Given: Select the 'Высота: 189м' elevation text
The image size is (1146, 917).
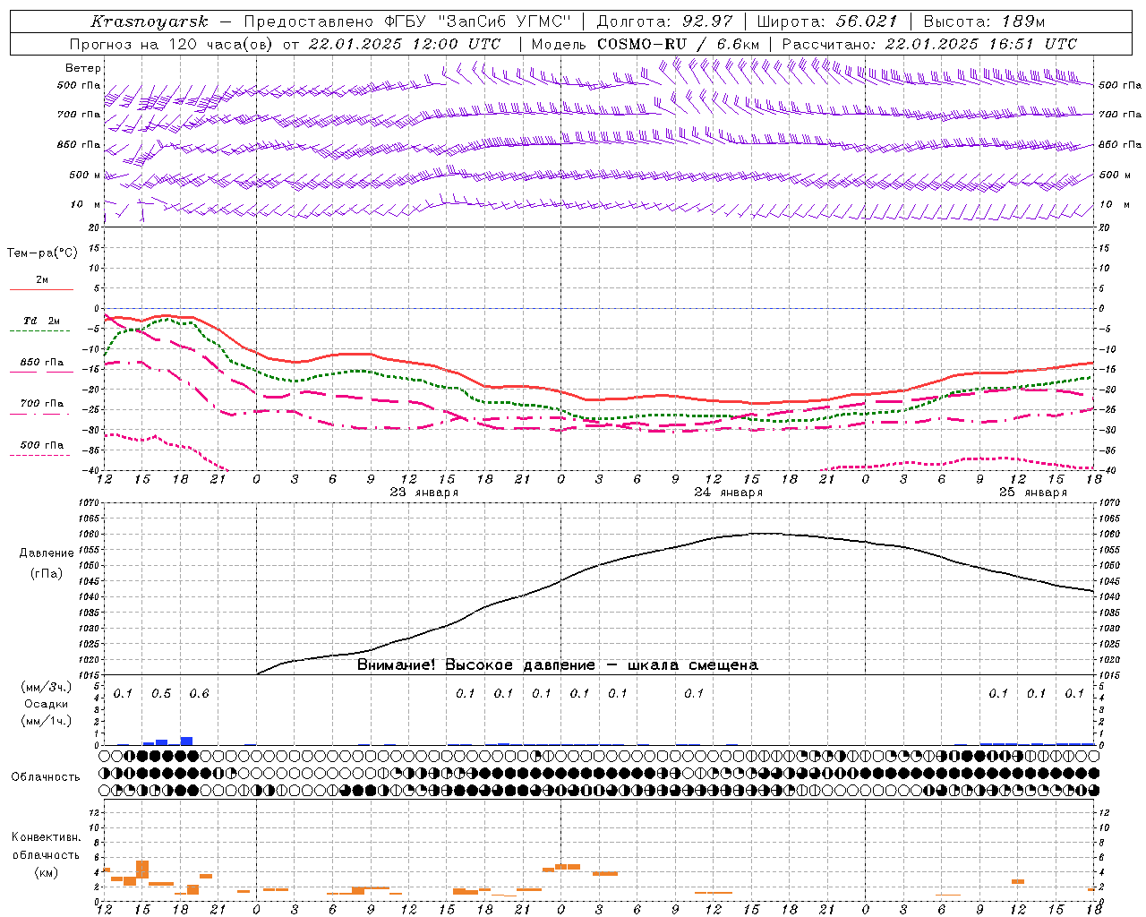Looking at the screenshot, I should pos(984,21).
